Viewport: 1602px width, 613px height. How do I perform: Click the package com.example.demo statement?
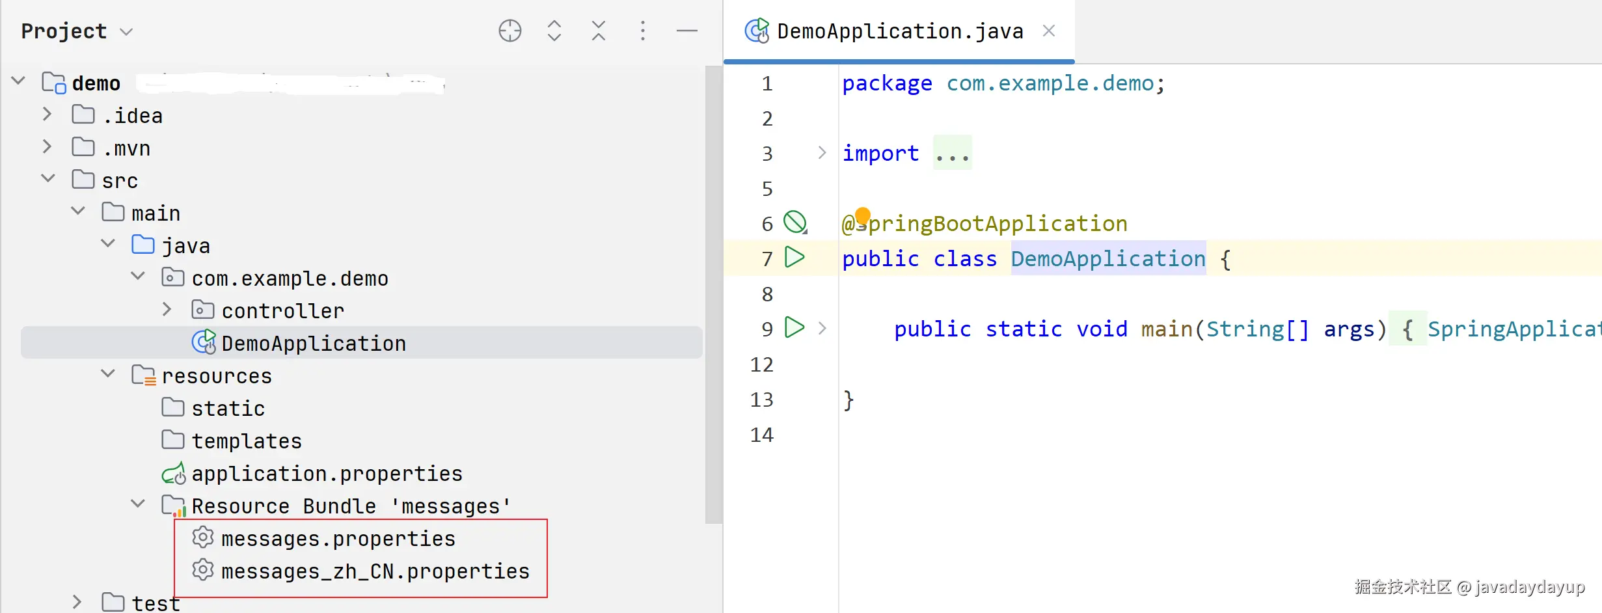pyautogui.click(x=1003, y=83)
